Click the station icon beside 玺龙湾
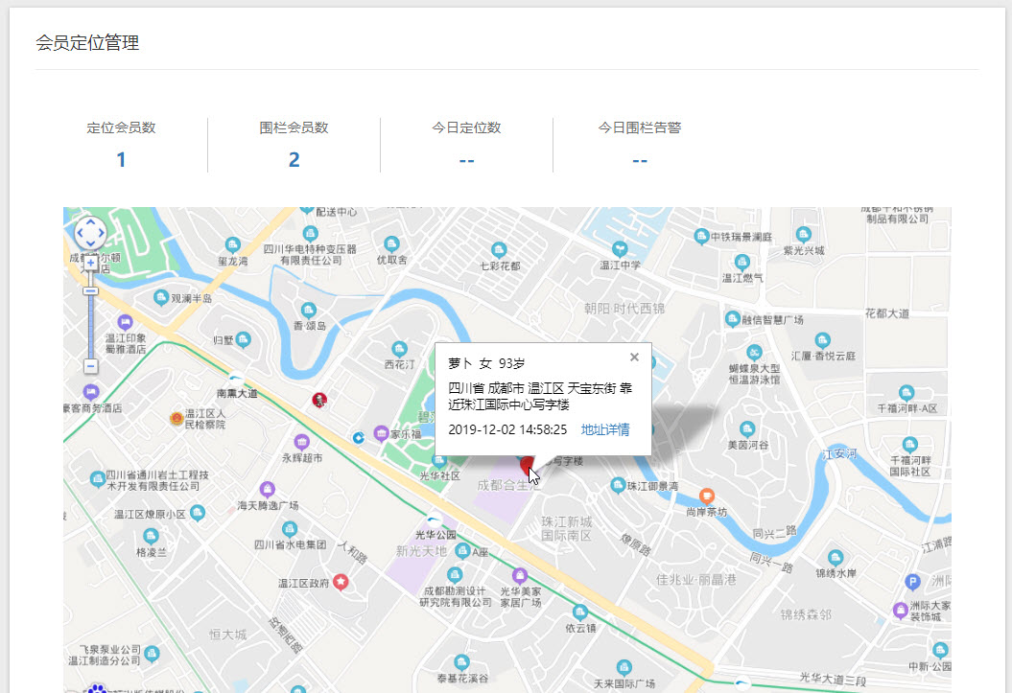This screenshot has width=1012, height=693. 233,243
